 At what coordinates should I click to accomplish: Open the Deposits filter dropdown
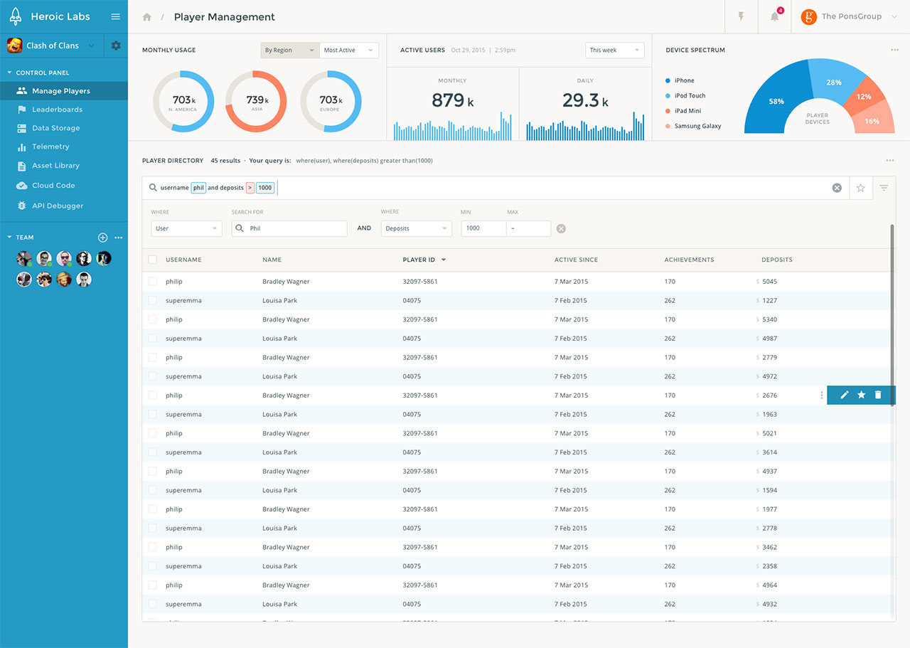[416, 228]
